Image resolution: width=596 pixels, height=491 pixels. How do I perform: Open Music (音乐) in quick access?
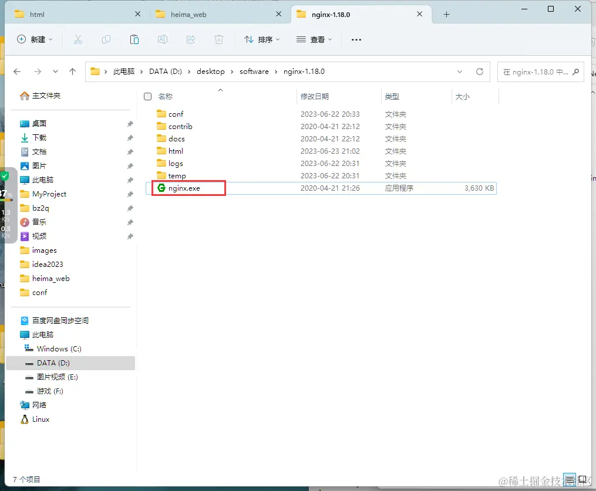[33, 222]
